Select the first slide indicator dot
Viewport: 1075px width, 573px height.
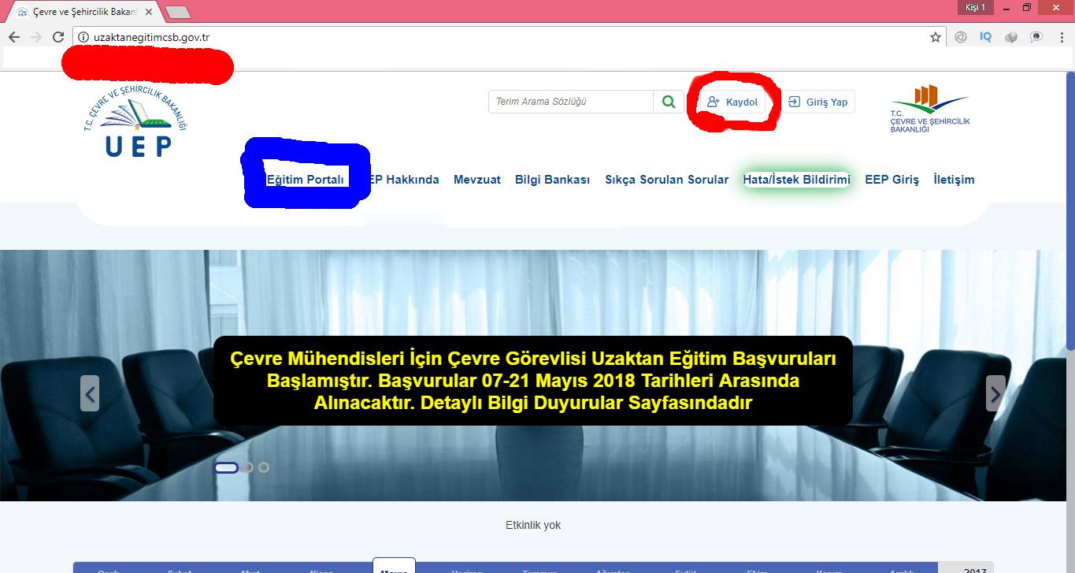(x=226, y=467)
